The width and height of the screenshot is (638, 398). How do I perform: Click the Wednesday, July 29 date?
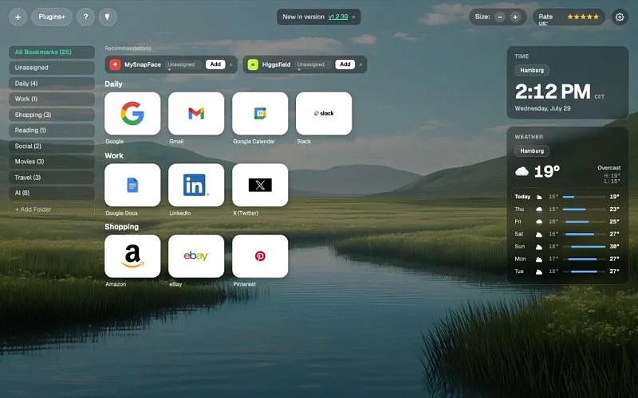543,108
